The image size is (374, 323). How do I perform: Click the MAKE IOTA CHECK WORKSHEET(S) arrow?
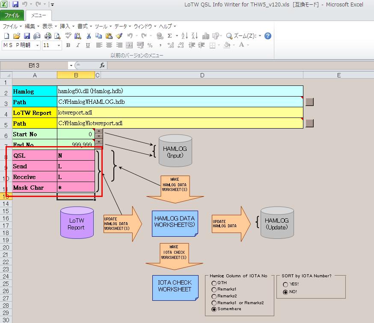point(174,255)
